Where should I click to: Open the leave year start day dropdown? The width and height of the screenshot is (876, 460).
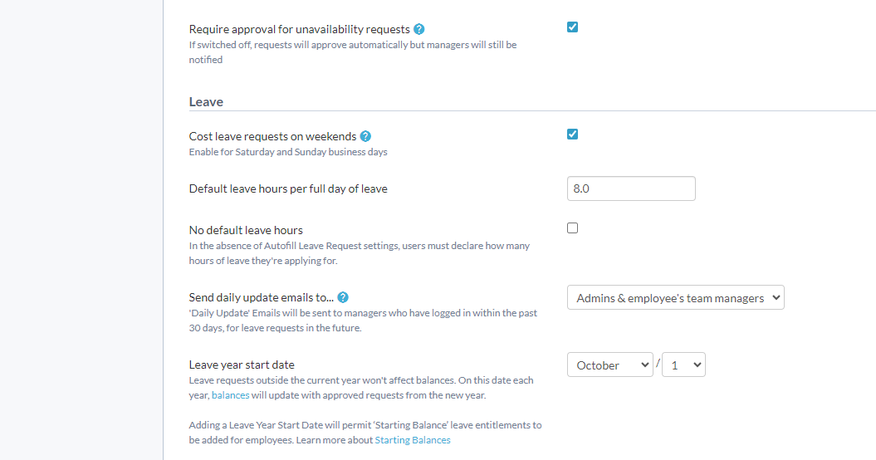tap(683, 365)
